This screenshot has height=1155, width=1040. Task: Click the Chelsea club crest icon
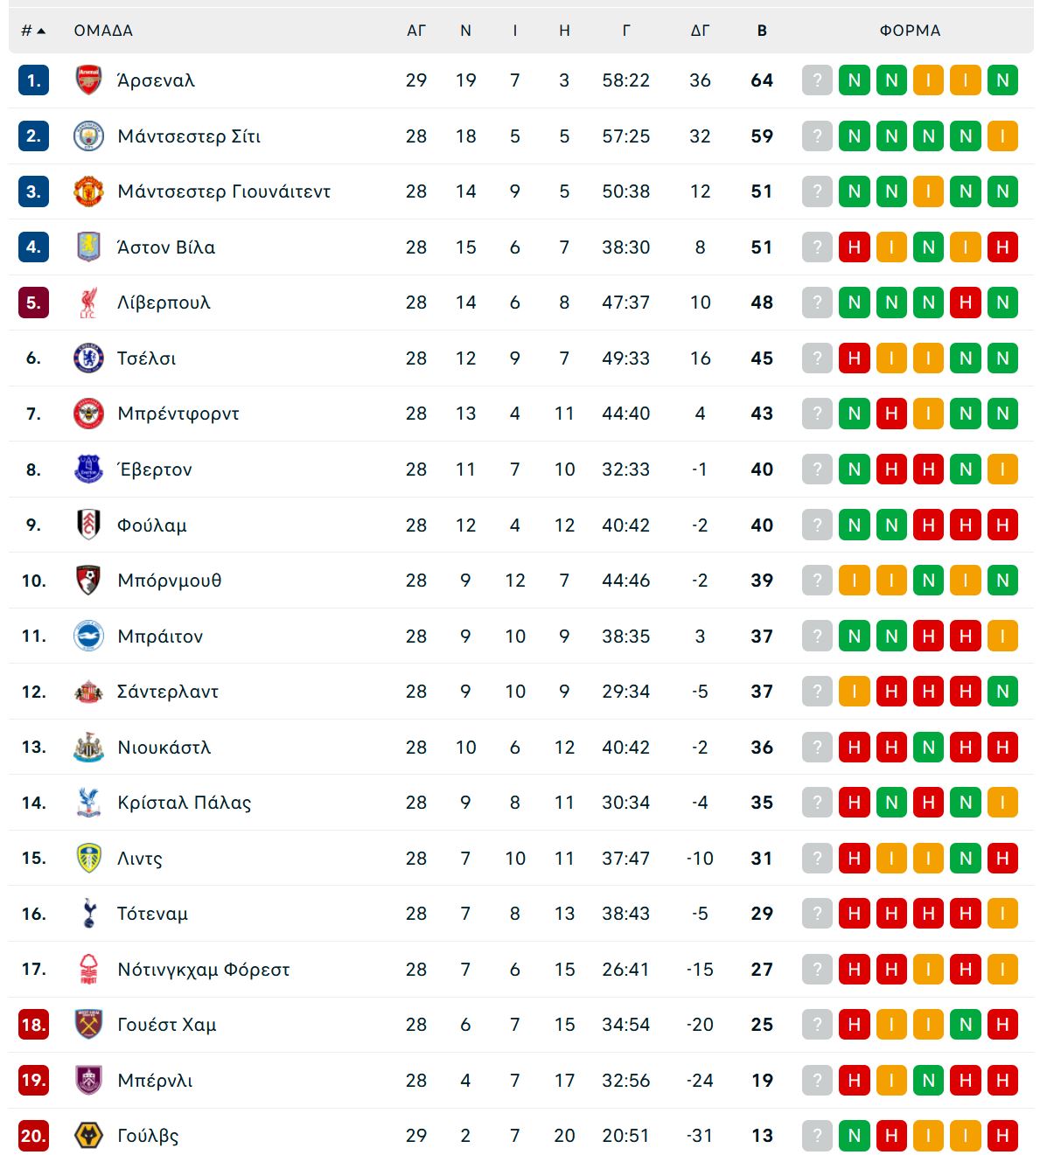click(x=88, y=358)
